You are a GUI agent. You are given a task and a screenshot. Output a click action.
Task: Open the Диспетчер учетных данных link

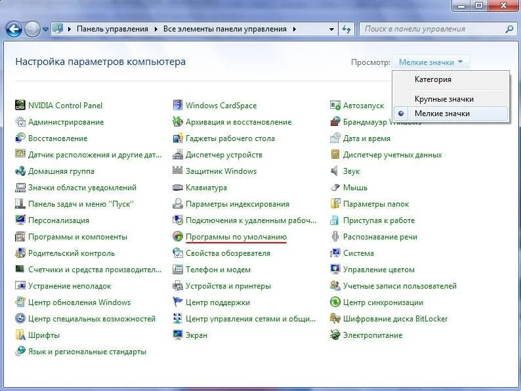tap(392, 154)
